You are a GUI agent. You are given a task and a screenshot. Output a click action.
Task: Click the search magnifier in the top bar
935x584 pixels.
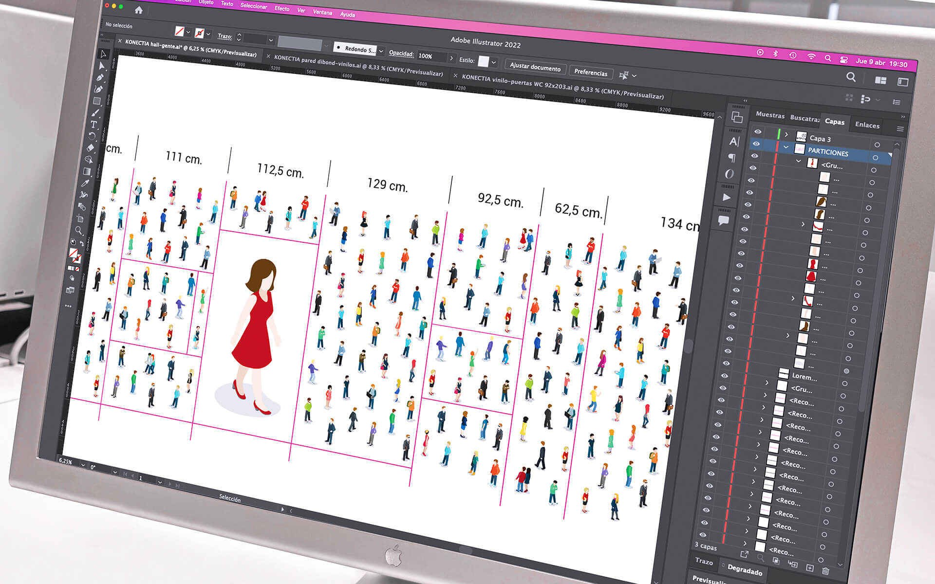point(851,77)
